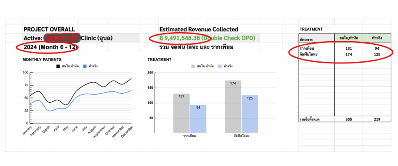Viewport: 398px width, 166px height.
Task: Select the gray bar labeled 131
Action: click(x=182, y=113)
